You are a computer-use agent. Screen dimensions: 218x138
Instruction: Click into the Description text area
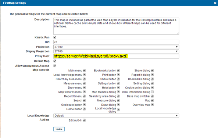point(116,26)
